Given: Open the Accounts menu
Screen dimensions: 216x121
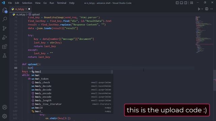Looking at the screenshot, I should [5, 107].
